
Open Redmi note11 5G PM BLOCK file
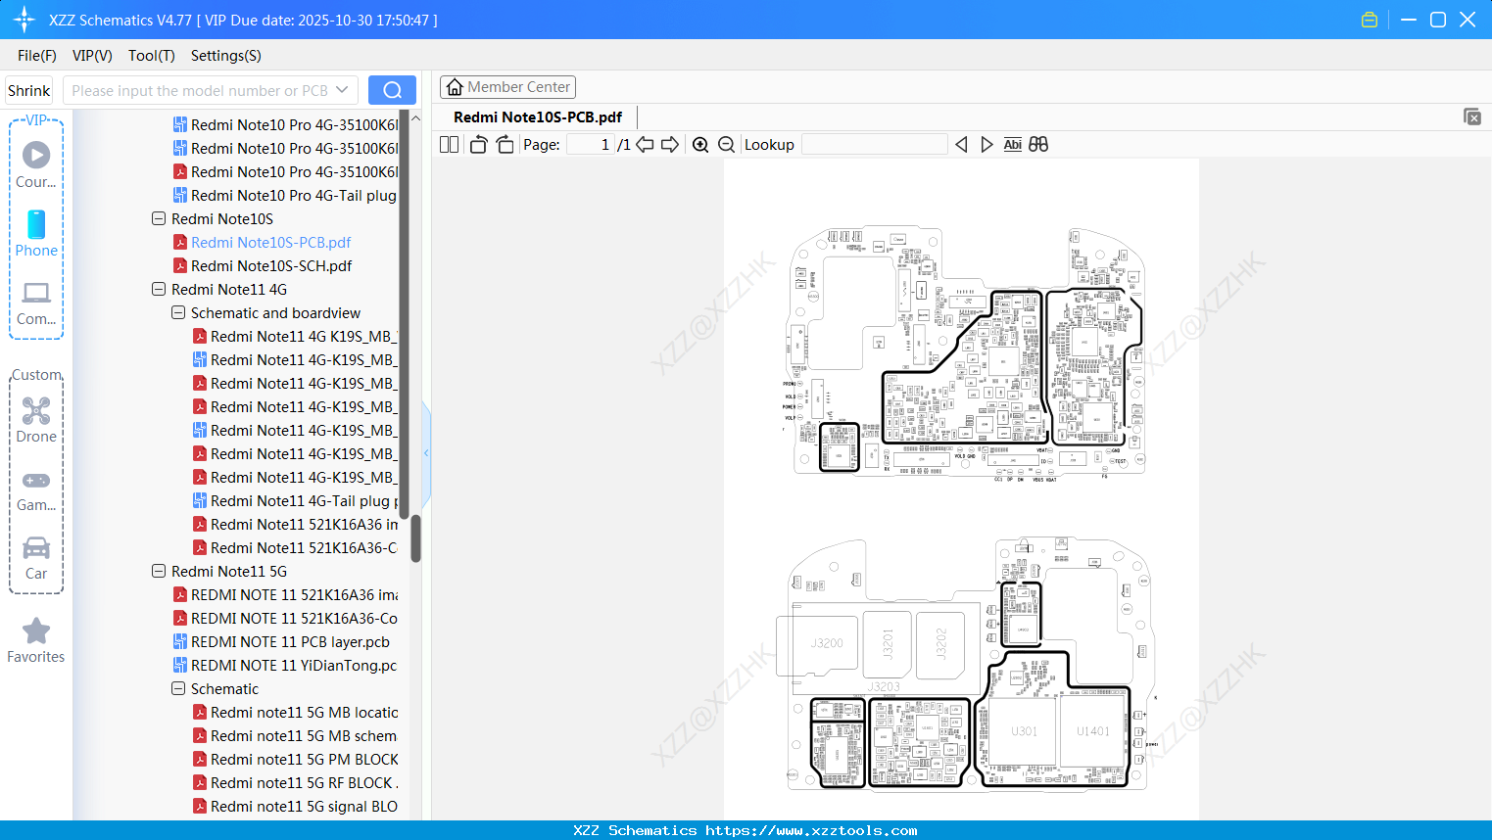[295, 759]
